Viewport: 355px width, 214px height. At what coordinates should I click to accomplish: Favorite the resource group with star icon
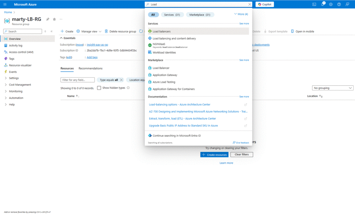(x=54, y=19)
